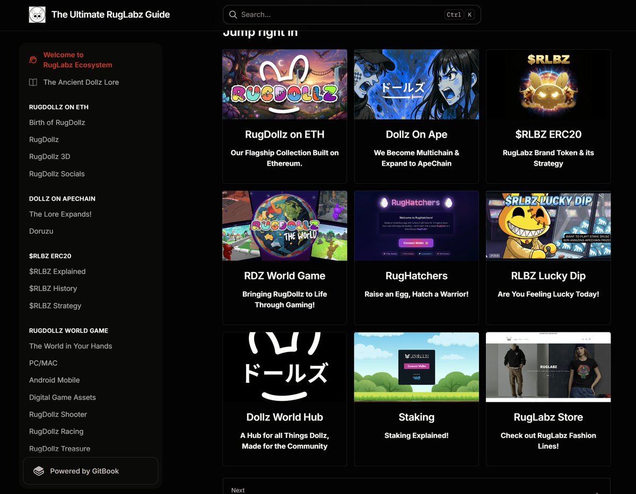Click 'Check out RugLabz Fashion Lines!' text
636x494 pixels.
click(x=548, y=441)
